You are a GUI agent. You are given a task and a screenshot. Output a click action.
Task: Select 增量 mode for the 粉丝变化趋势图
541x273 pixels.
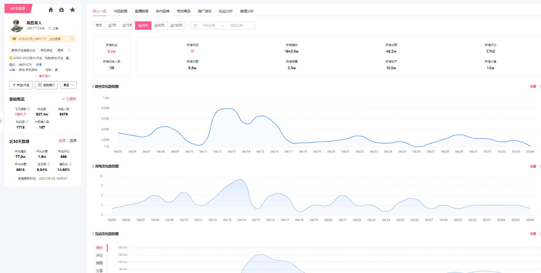tap(533, 86)
